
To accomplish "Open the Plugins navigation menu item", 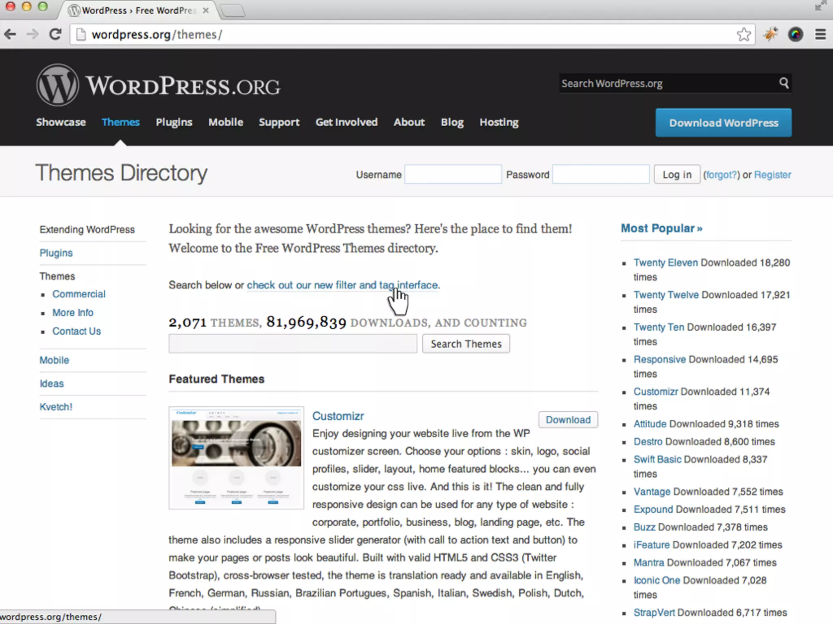I will point(174,122).
